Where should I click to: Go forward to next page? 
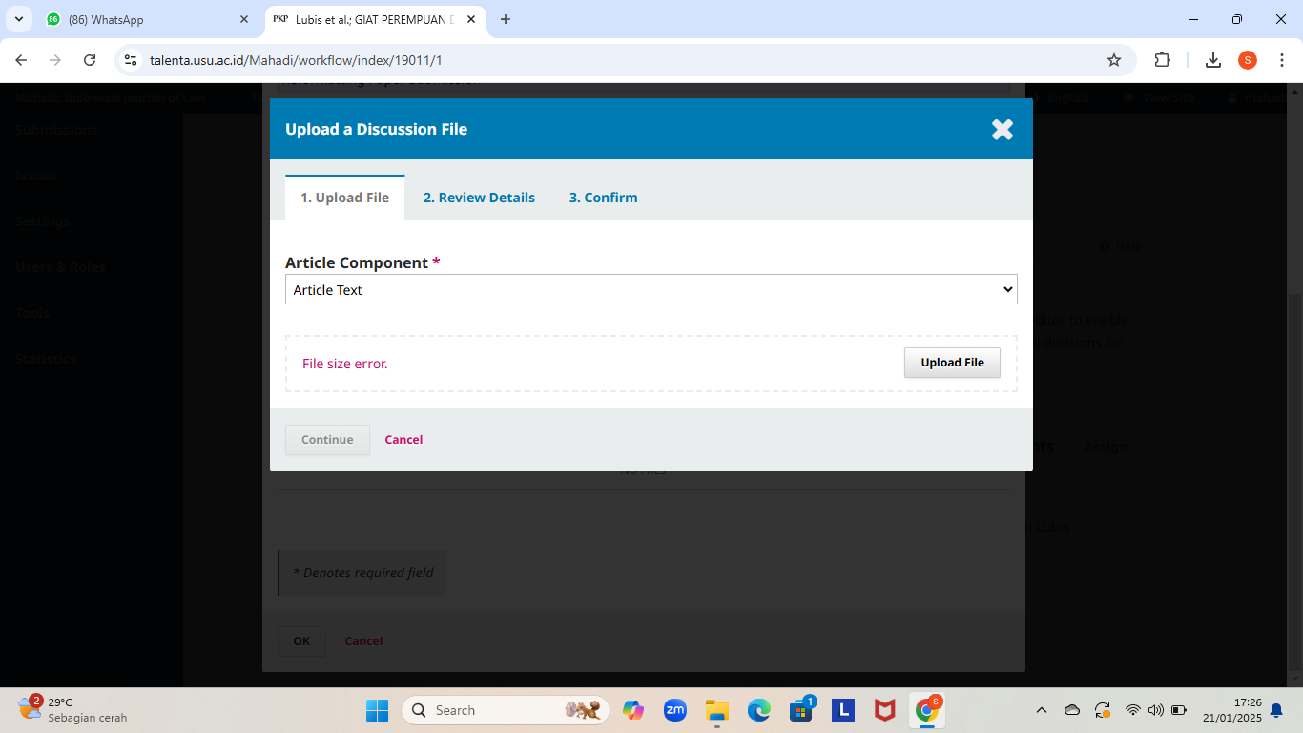pyautogui.click(x=55, y=60)
